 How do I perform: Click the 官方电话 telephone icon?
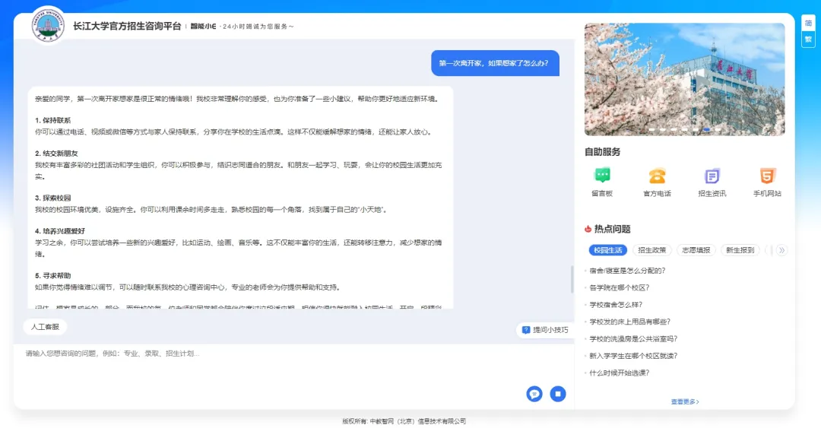(657, 176)
